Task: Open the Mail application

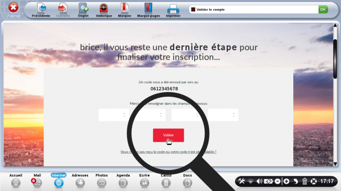Action: [x=37, y=181]
